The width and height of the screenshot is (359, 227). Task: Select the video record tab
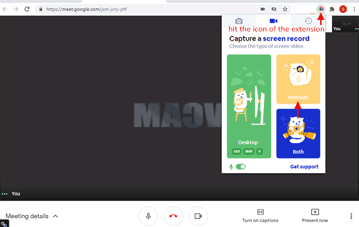(x=273, y=21)
